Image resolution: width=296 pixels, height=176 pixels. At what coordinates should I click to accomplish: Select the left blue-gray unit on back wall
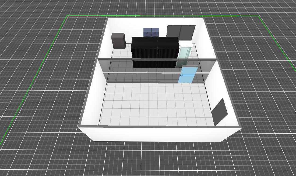pos(147,32)
